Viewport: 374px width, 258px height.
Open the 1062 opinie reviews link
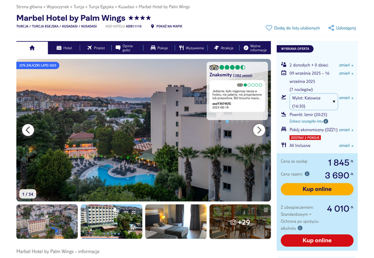[x=243, y=75]
